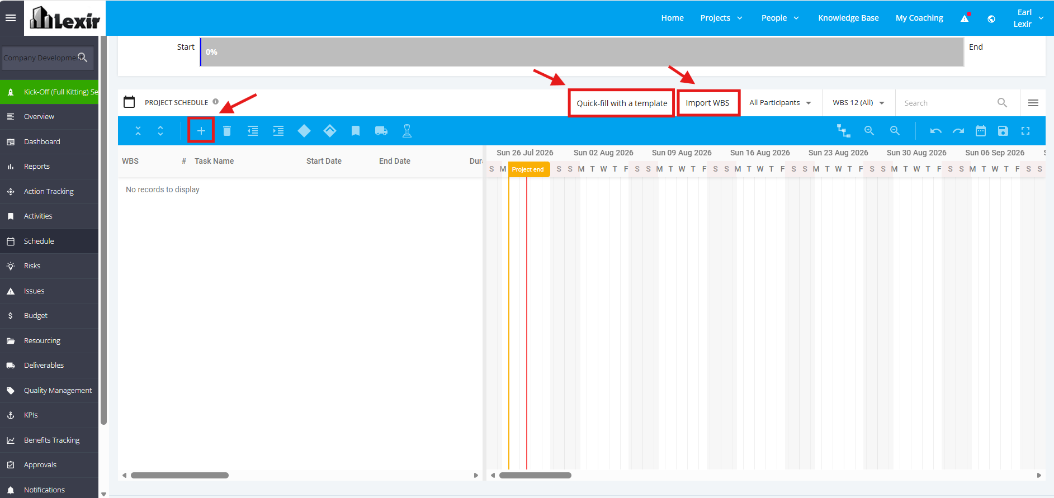Click the truck deliverable icon in the toolbar

tap(381, 131)
